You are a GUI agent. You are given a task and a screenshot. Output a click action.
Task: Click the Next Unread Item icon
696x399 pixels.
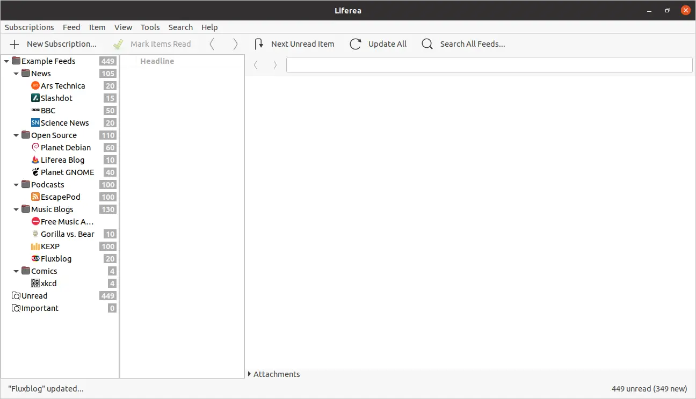[259, 44]
